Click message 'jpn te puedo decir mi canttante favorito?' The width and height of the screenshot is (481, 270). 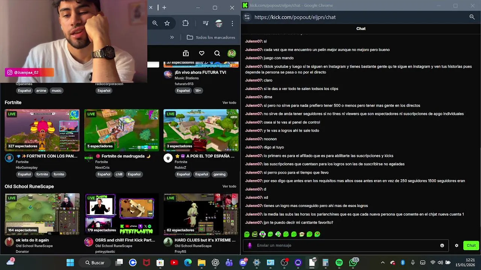[298, 222]
